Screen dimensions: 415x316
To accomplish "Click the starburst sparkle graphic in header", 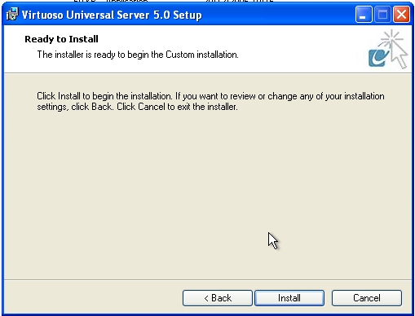I will coord(391,38).
